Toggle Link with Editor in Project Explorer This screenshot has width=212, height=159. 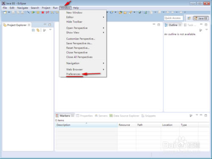pyautogui.click(x=38, y=30)
